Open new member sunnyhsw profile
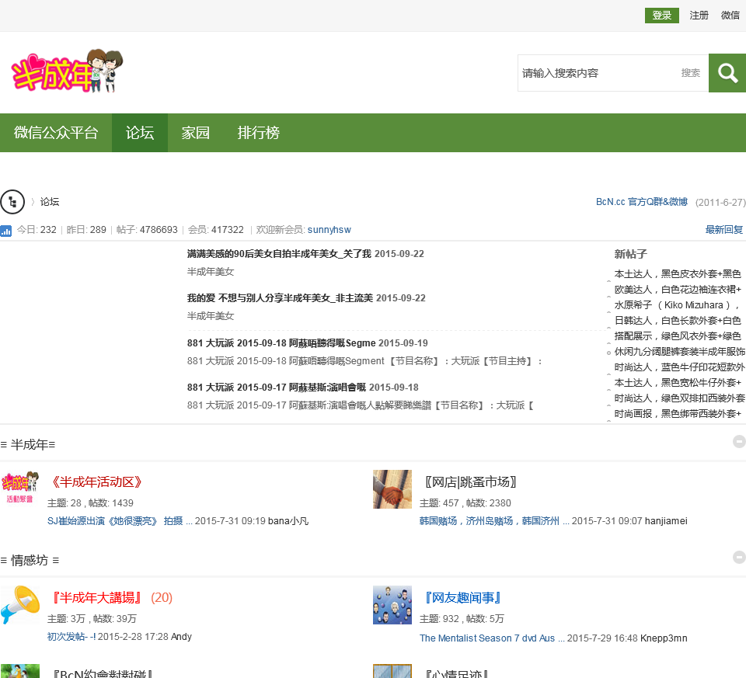The width and height of the screenshot is (746, 678). tap(329, 230)
